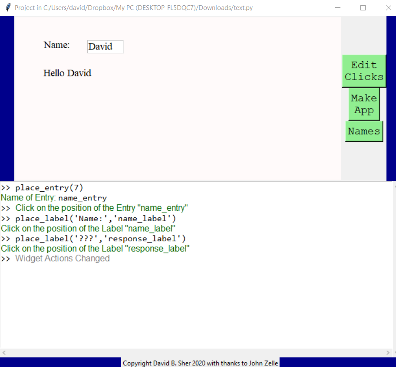The width and height of the screenshot is (396, 367).
Task: Click the 'Name:' label
Action: tap(56, 45)
